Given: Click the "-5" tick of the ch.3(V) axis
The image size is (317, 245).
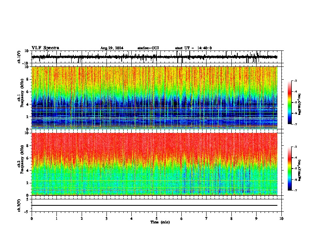Looking at the screenshot, I should tap(27, 212).
